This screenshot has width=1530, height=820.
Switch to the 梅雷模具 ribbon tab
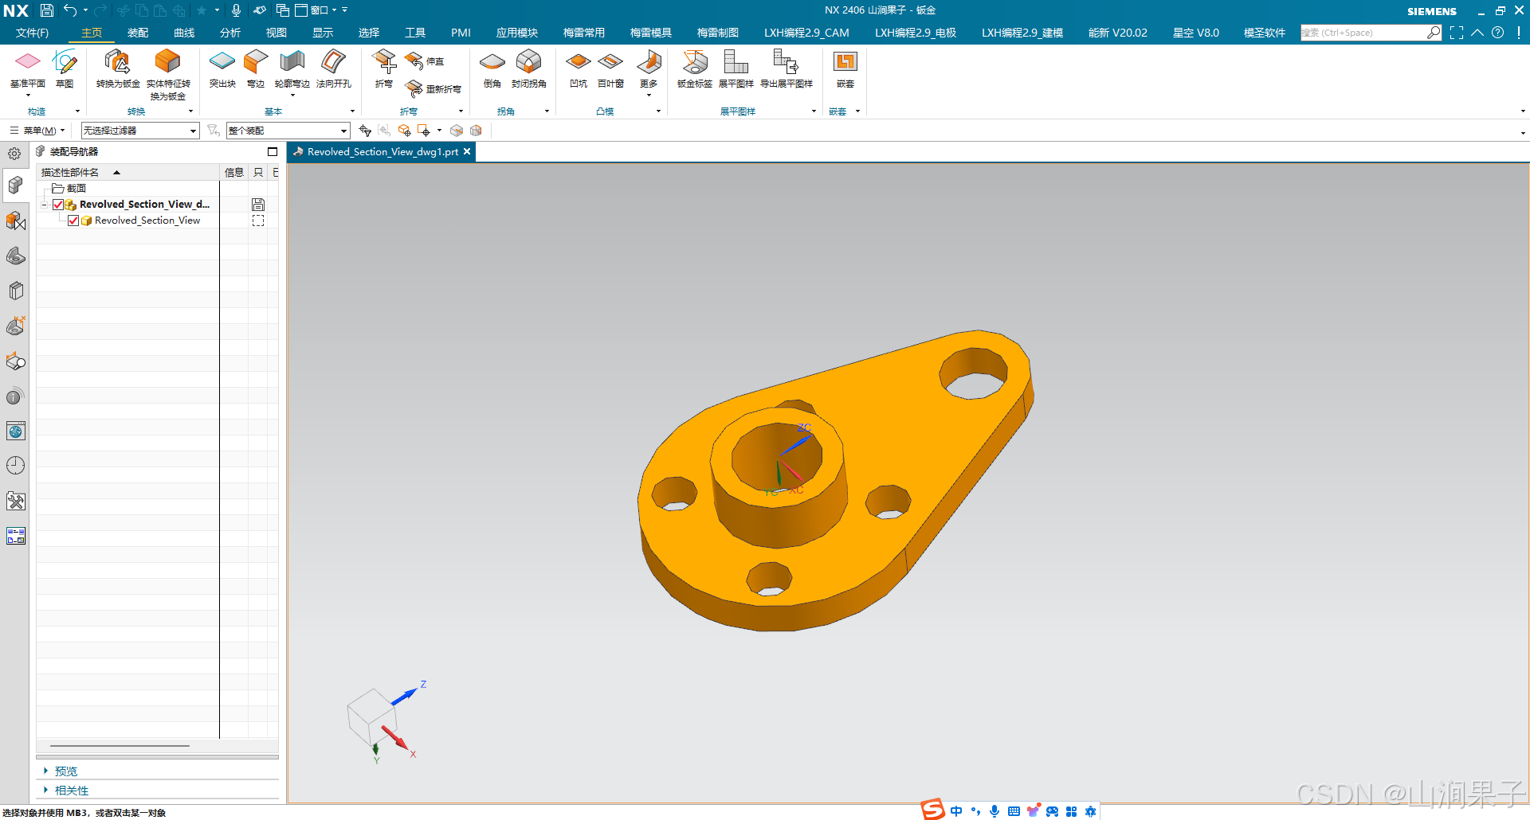tap(651, 33)
